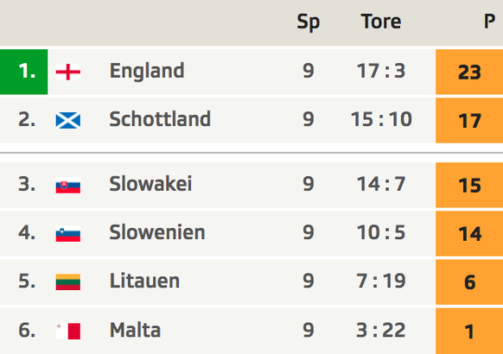Viewport: 503px width, 354px height.
Task: Open the Slowakei team entry
Action: pyautogui.click(x=150, y=184)
